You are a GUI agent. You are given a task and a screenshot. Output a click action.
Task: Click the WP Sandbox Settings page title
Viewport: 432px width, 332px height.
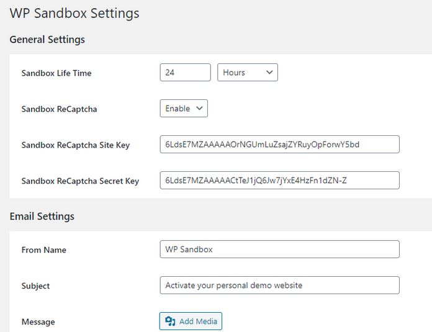coord(74,14)
